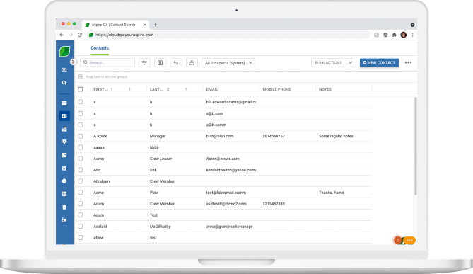Image resolution: width=473 pixels, height=274 pixels.
Task: Open the pie chart reports icon
Action: 64,181
